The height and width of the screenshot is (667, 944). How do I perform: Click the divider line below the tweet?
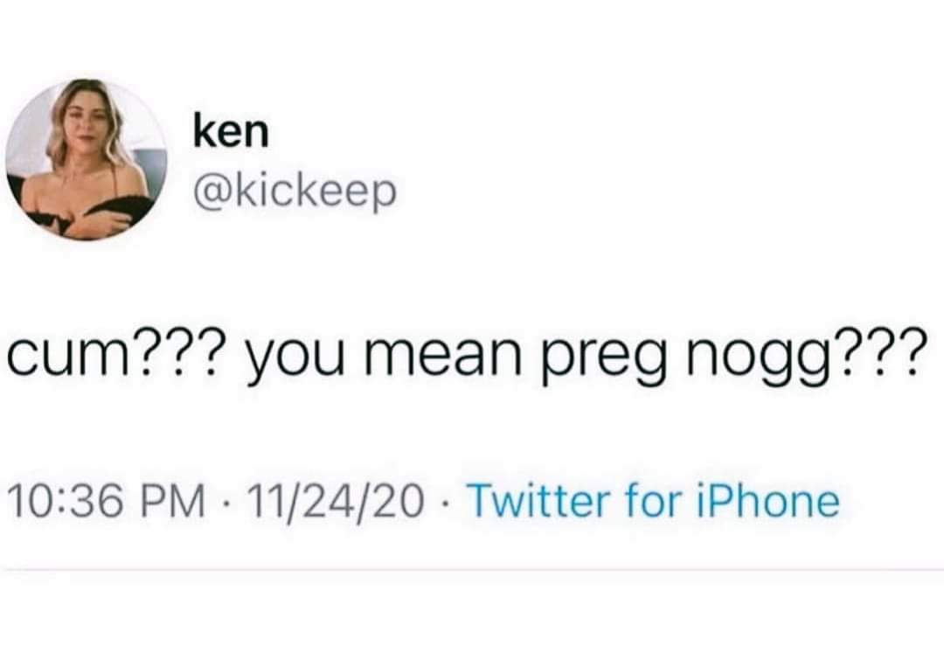pyautogui.click(x=472, y=570)
